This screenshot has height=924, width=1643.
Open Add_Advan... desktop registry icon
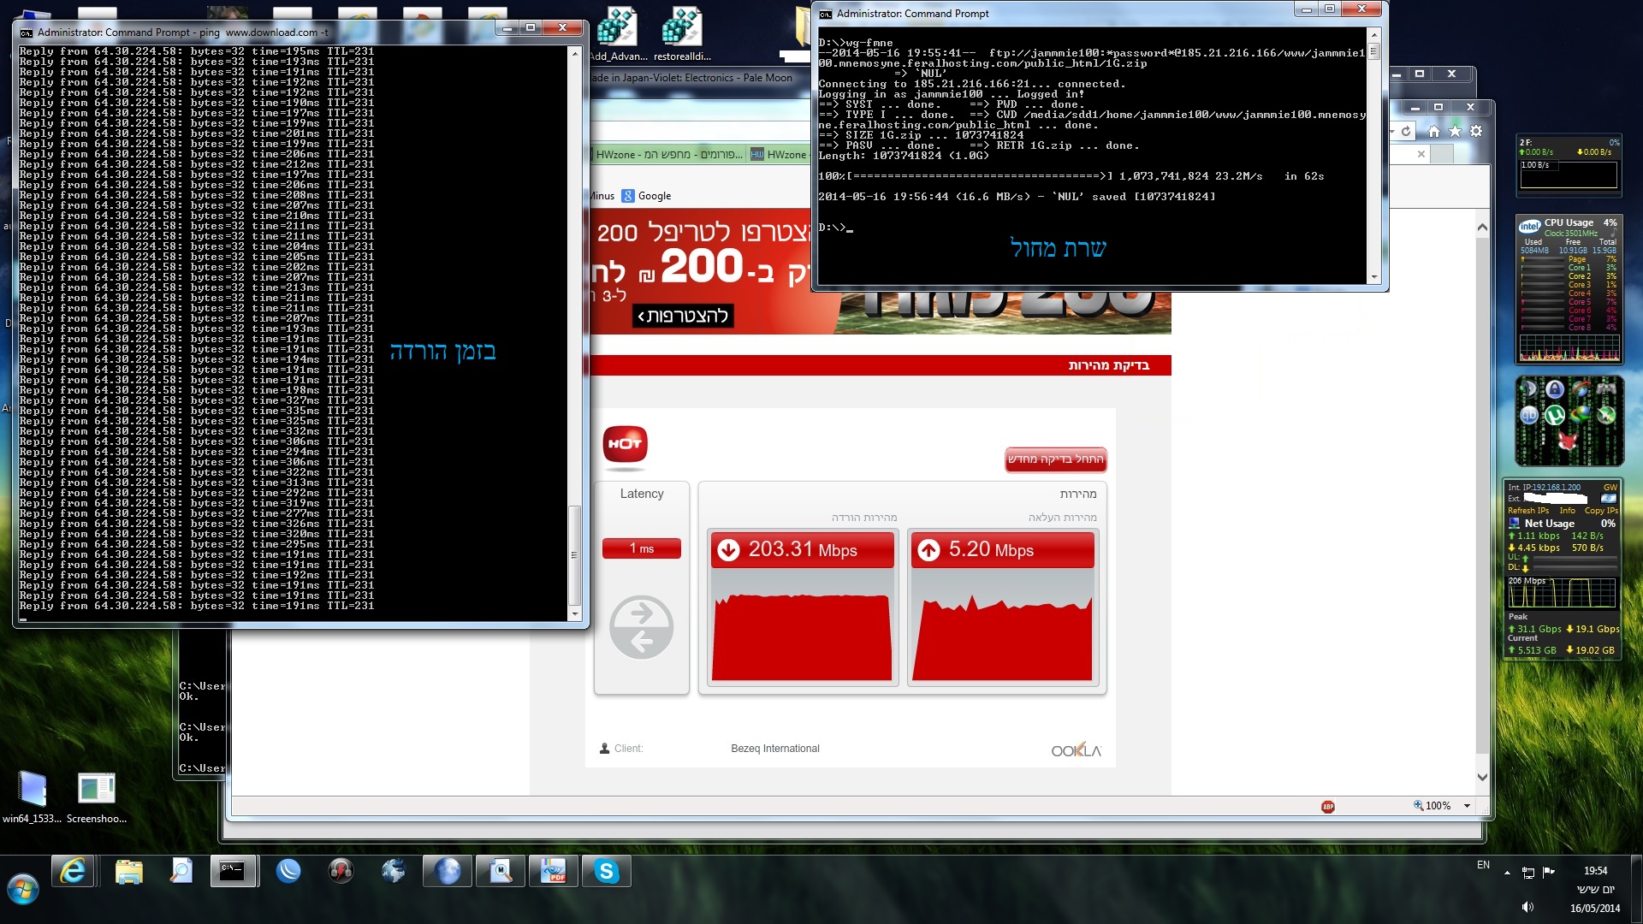pos(618,34)
